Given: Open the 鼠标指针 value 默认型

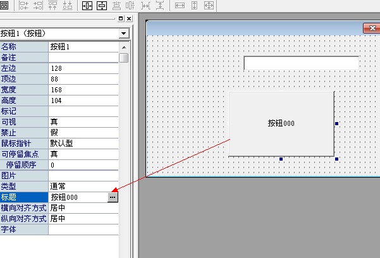Looking at the screenshot, I should tap(83, 144).
